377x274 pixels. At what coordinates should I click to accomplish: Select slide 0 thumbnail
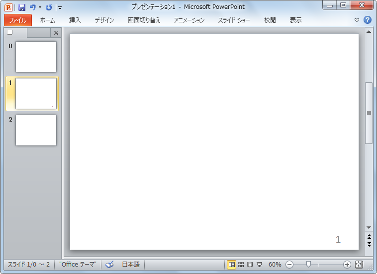(x=36, y=57)
